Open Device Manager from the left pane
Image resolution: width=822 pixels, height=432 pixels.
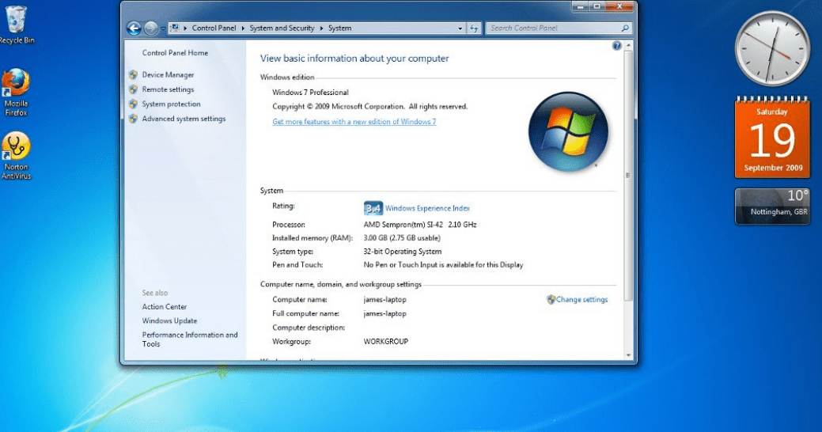[168, 74]
